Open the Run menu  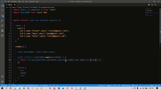(x=27, y=1)
